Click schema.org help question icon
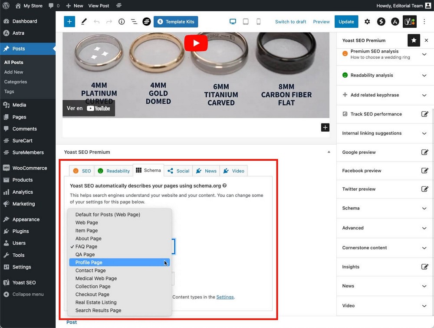This screenshot has height=328, width=434. 224,186
